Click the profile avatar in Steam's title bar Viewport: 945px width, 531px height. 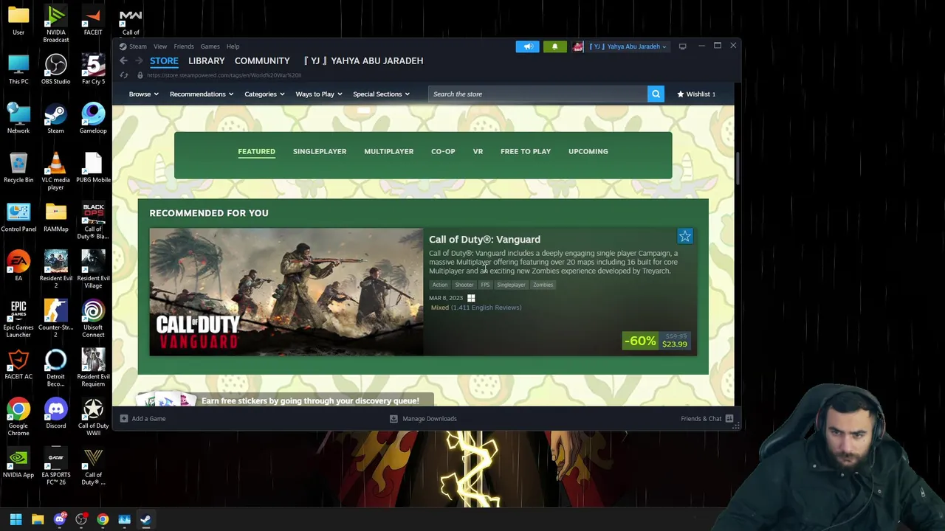pyautogui.click(x=578, y=46)
